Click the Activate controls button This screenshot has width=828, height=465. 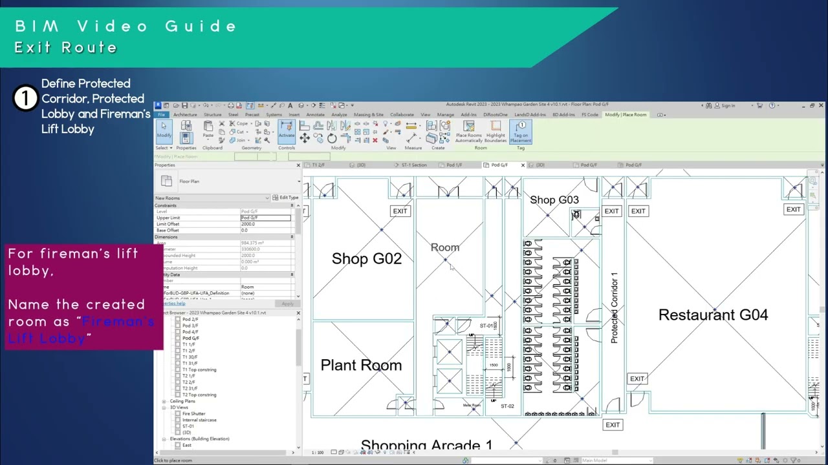[287, 131]
